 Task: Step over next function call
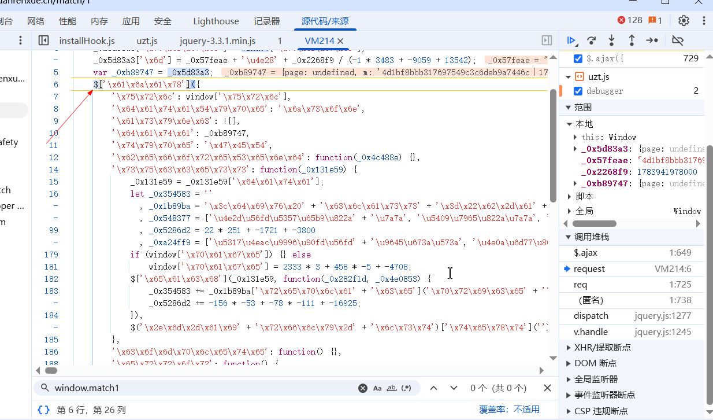coord(591,40)
